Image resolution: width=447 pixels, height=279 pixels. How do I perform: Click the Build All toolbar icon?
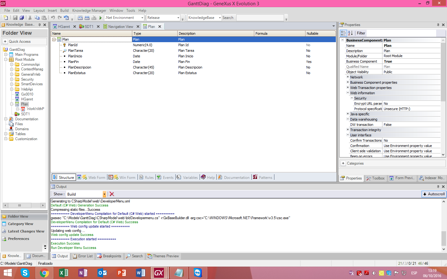coord(80,18)
